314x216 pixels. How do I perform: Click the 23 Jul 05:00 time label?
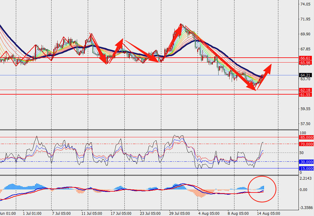(x=150, y=213)
